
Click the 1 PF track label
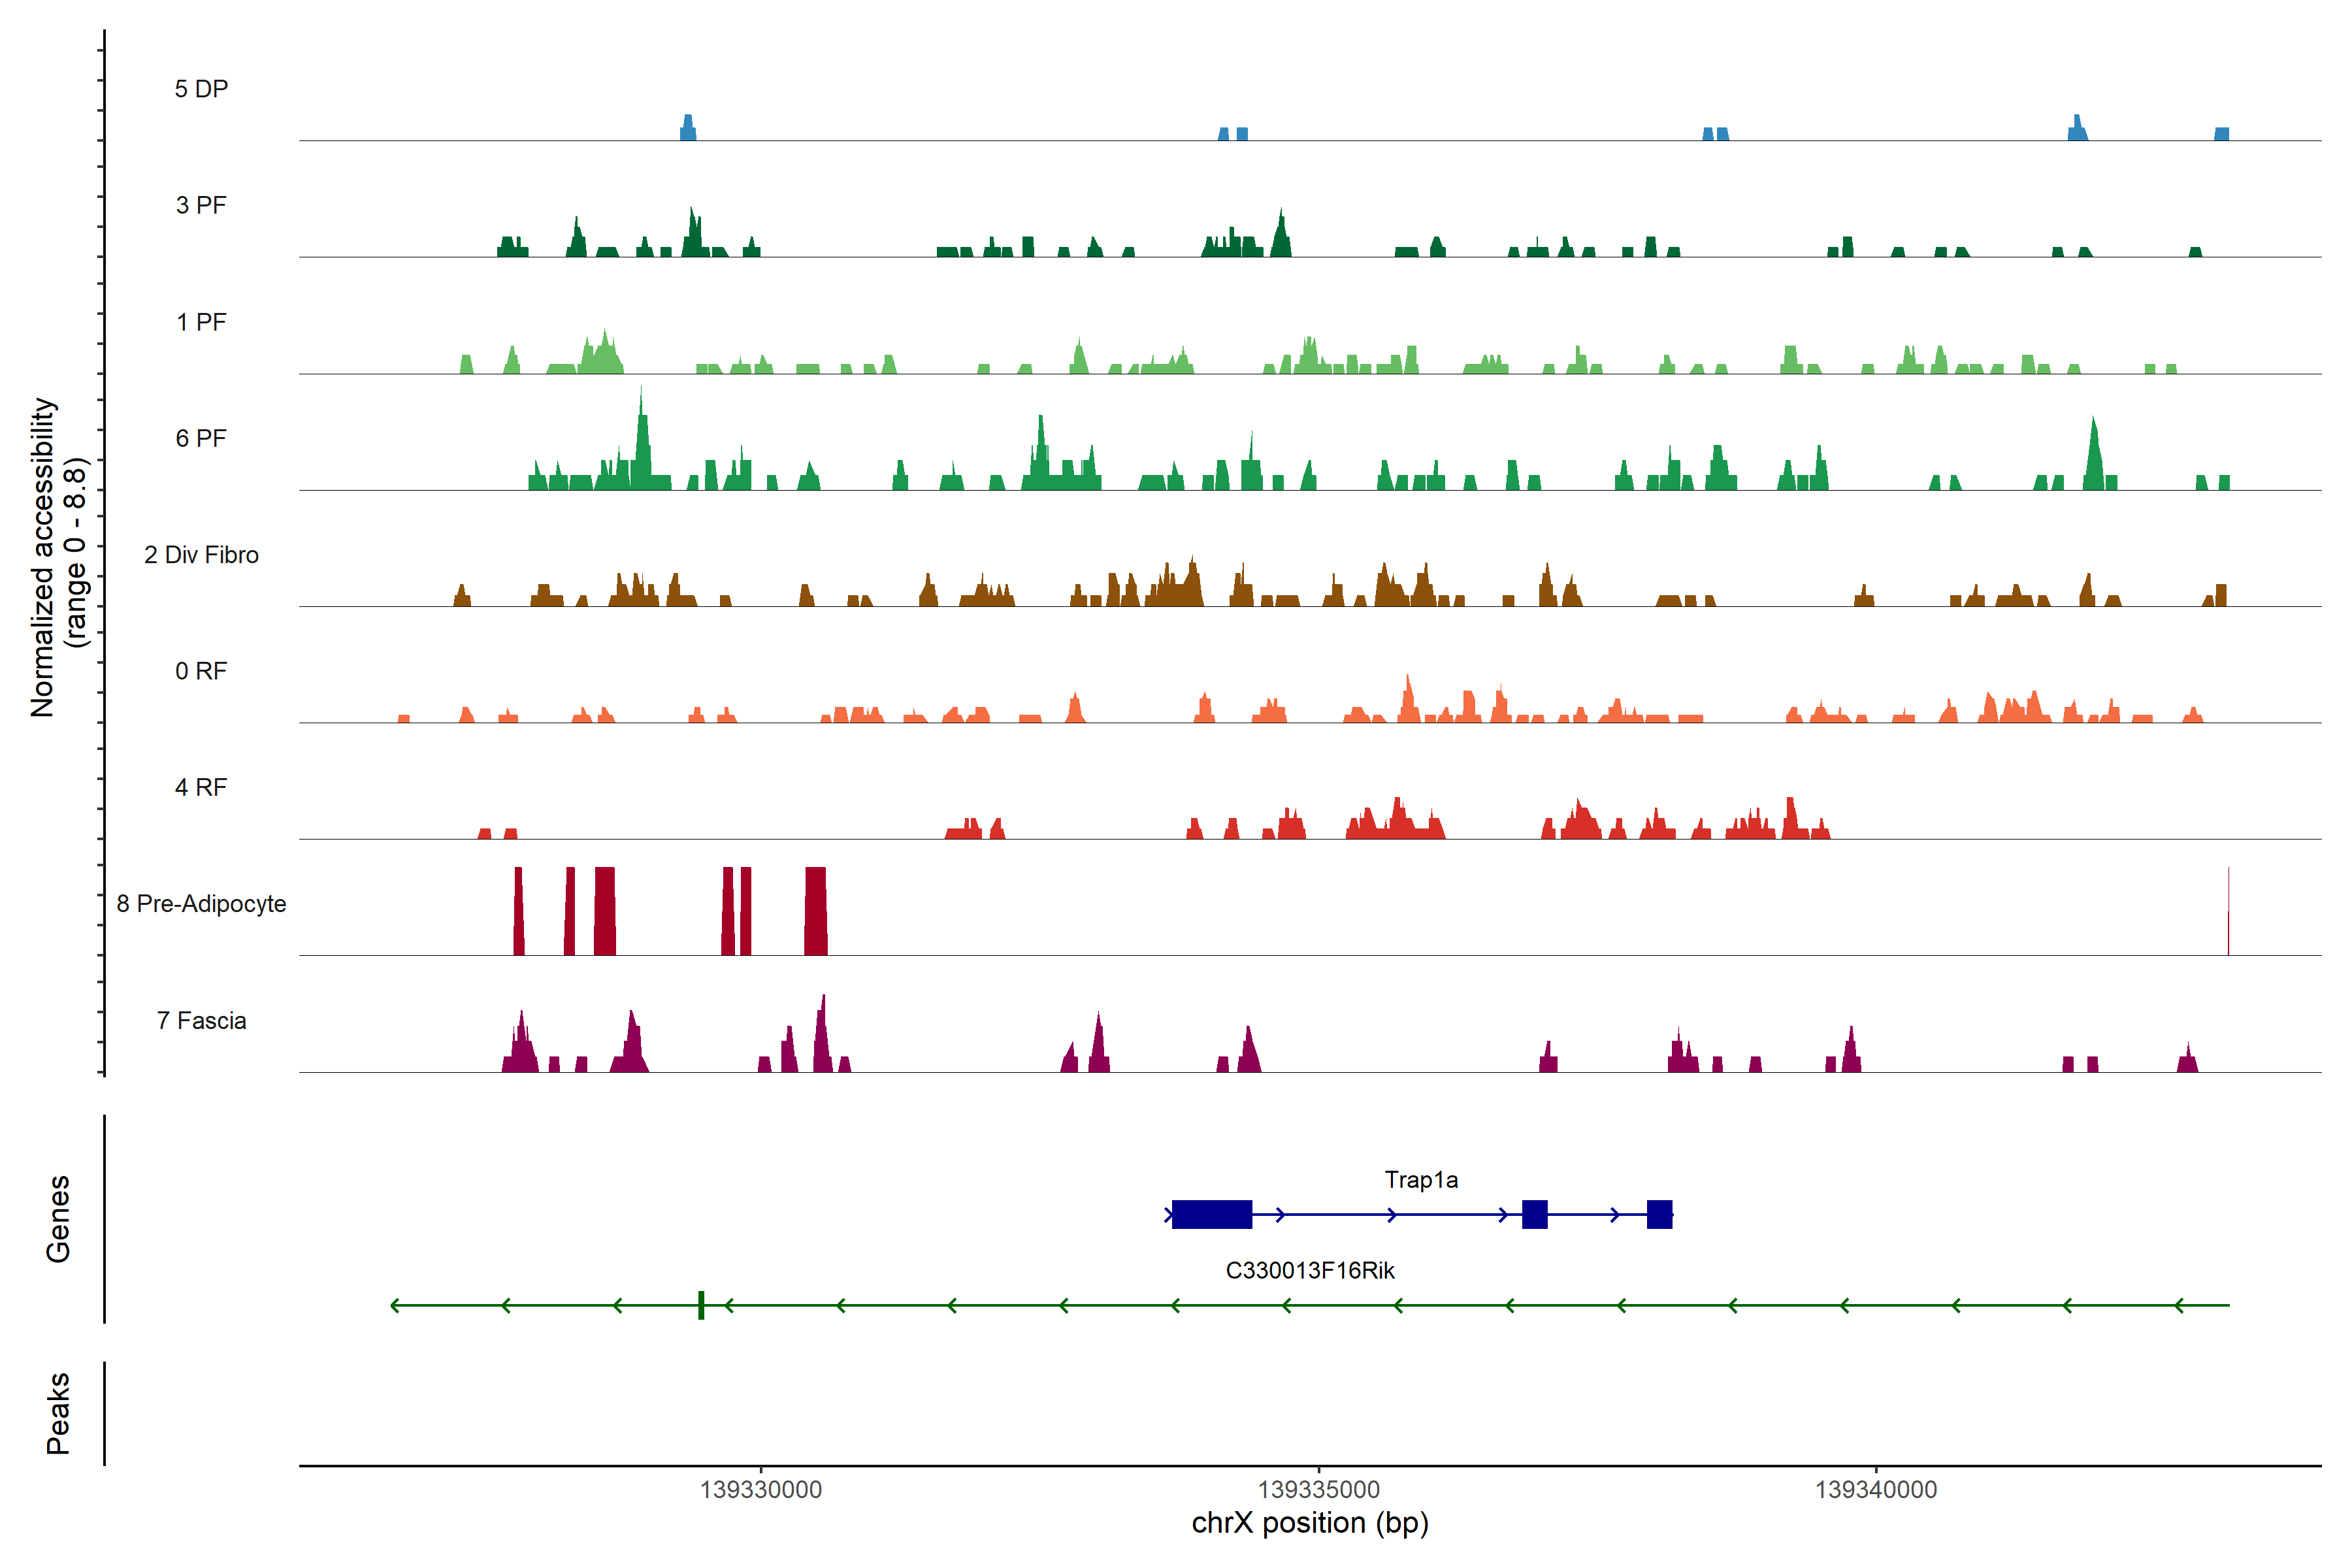(x=201, y=322)
